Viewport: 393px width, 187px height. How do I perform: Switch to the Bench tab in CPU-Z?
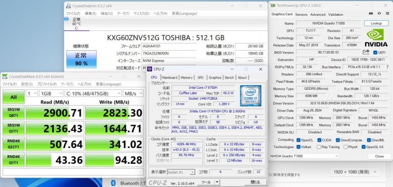point(229,78)
